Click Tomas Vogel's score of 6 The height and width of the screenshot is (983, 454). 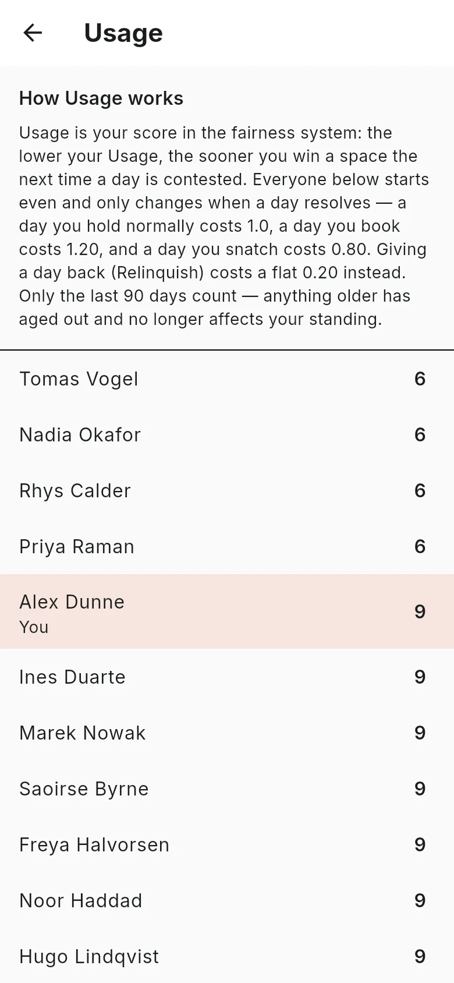coord(420,379)
